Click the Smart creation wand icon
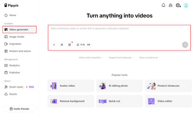This screenshot has width=194, height=117. [x=6, y=87]
